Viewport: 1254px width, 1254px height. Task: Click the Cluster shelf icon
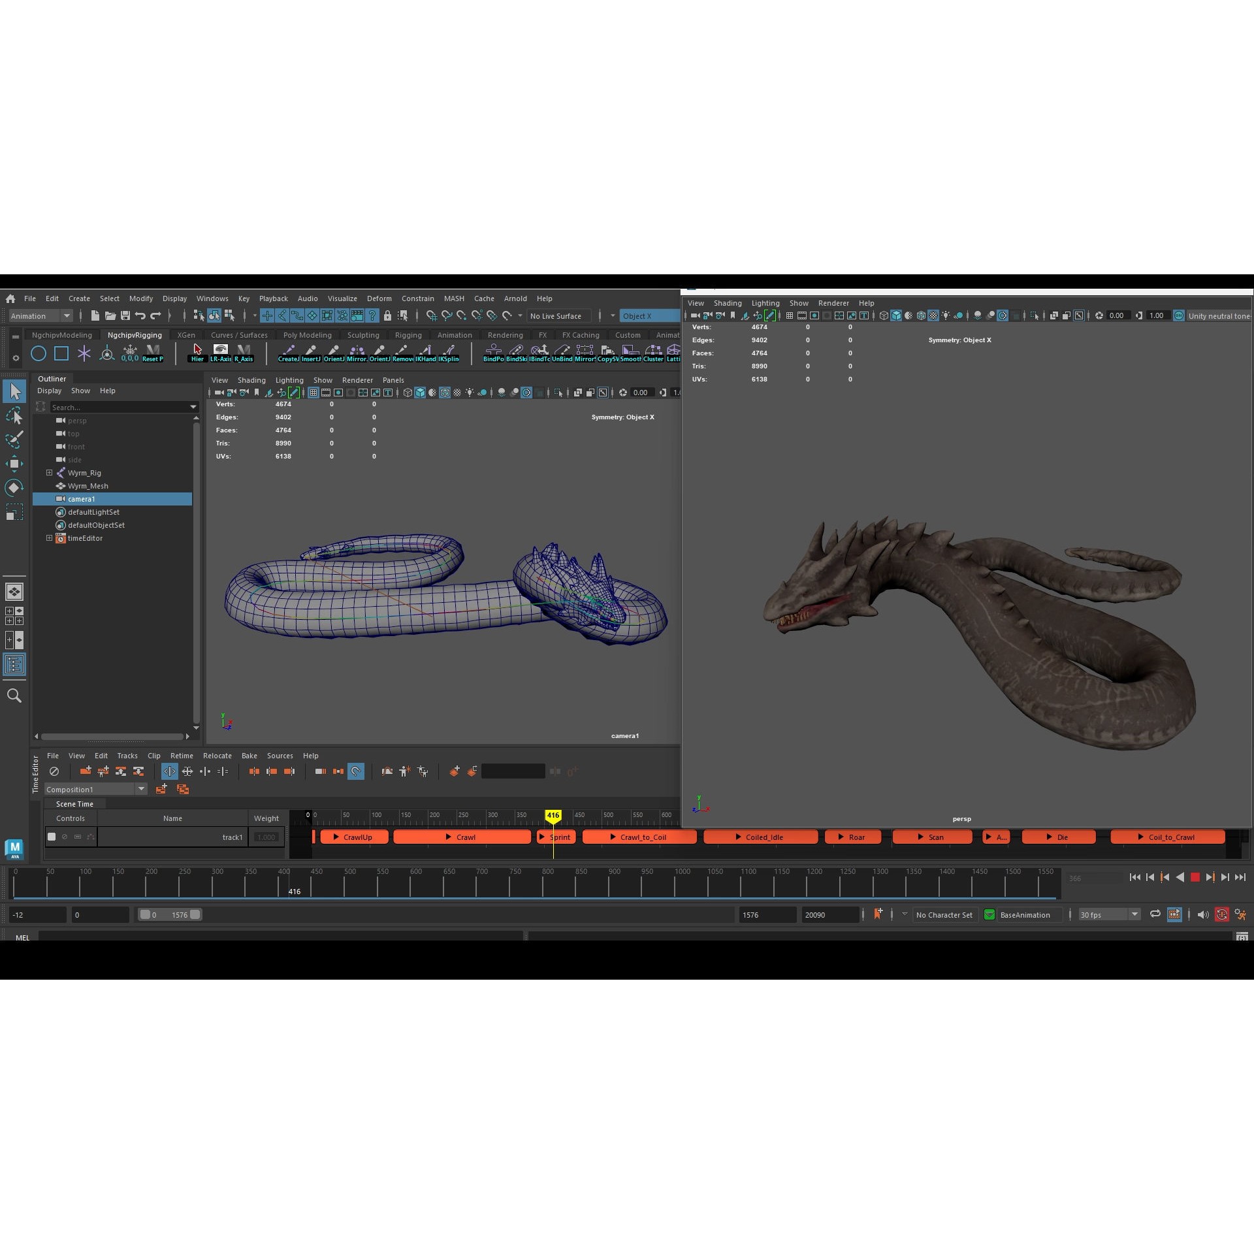[x=654, y=353]
